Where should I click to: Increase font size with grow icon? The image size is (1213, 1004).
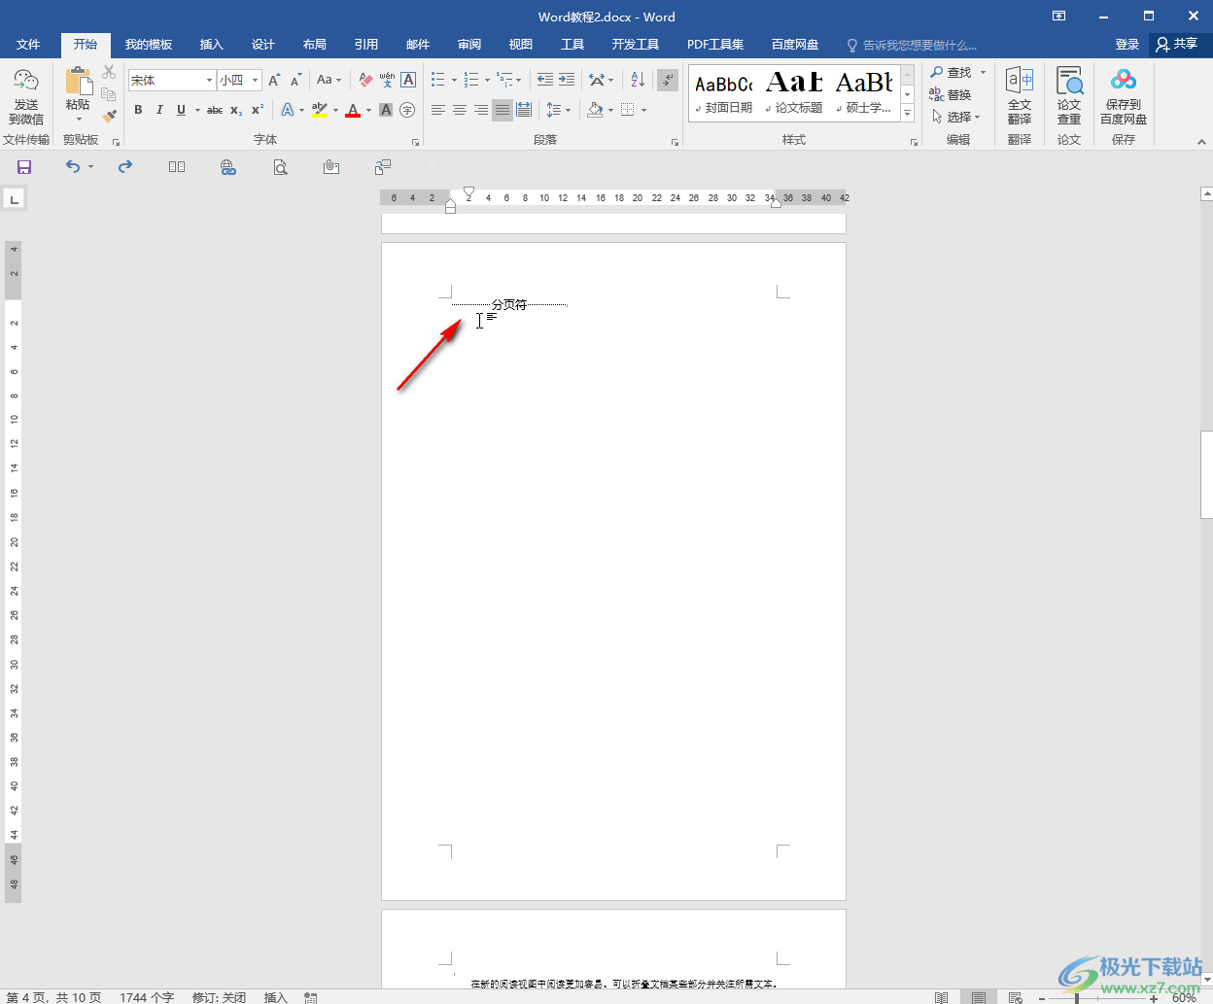pyautogui.click(x=274, y=80)
